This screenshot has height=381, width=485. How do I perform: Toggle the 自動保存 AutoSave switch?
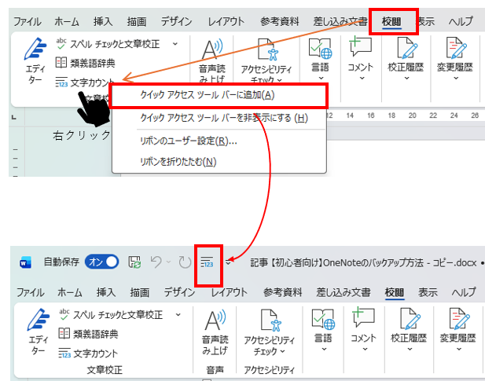click(x=101, y=262)
